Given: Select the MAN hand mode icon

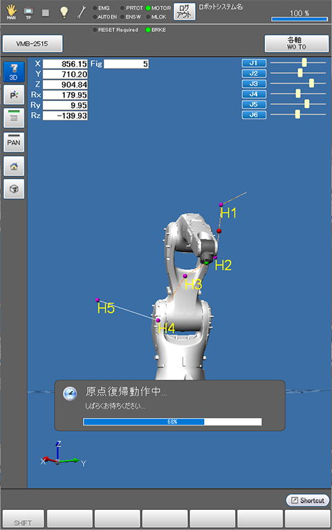Looking at the screenshot, I should click(12, 12).
